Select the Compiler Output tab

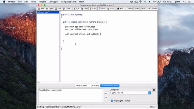pos(110,85)
